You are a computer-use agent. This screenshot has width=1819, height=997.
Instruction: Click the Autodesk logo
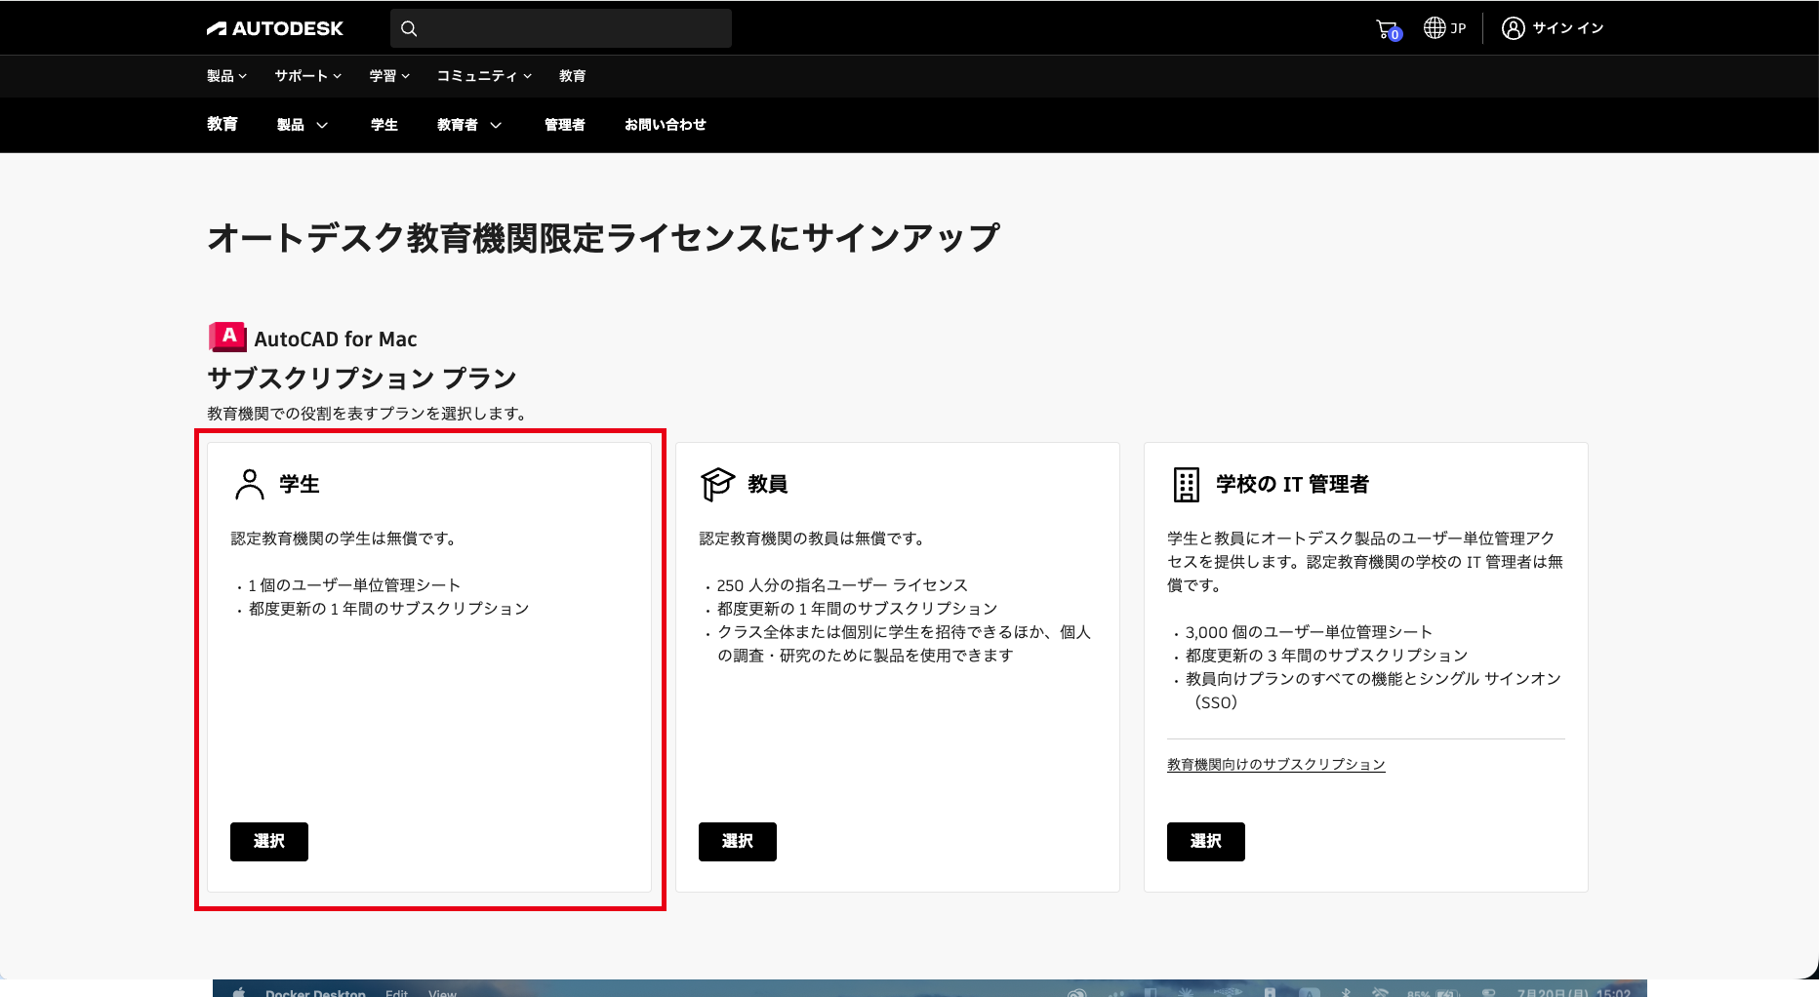274,28
